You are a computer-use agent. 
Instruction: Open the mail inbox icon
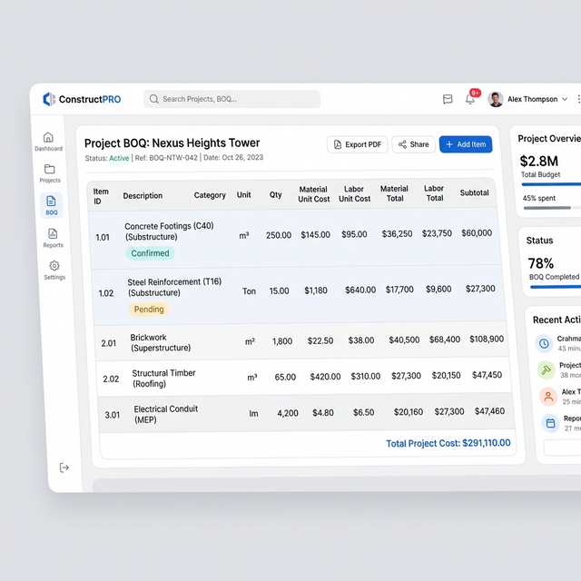(x=448, y=99)
